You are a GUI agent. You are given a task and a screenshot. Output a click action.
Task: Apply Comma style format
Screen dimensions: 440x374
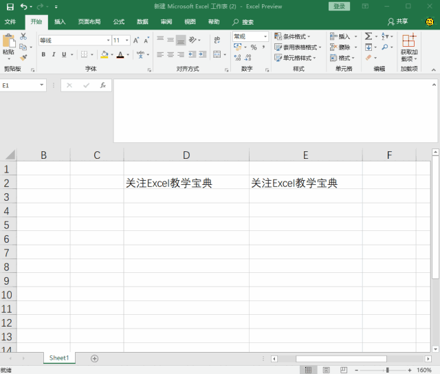pyautogui.click(x=263, y=47)
